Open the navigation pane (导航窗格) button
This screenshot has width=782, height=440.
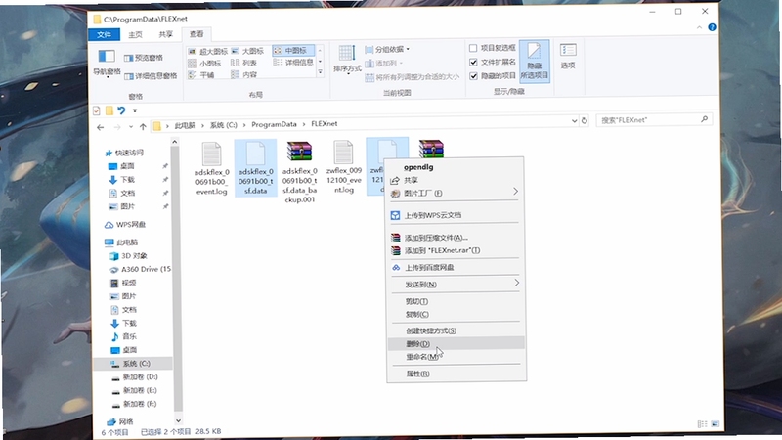(x=107, y=63)
